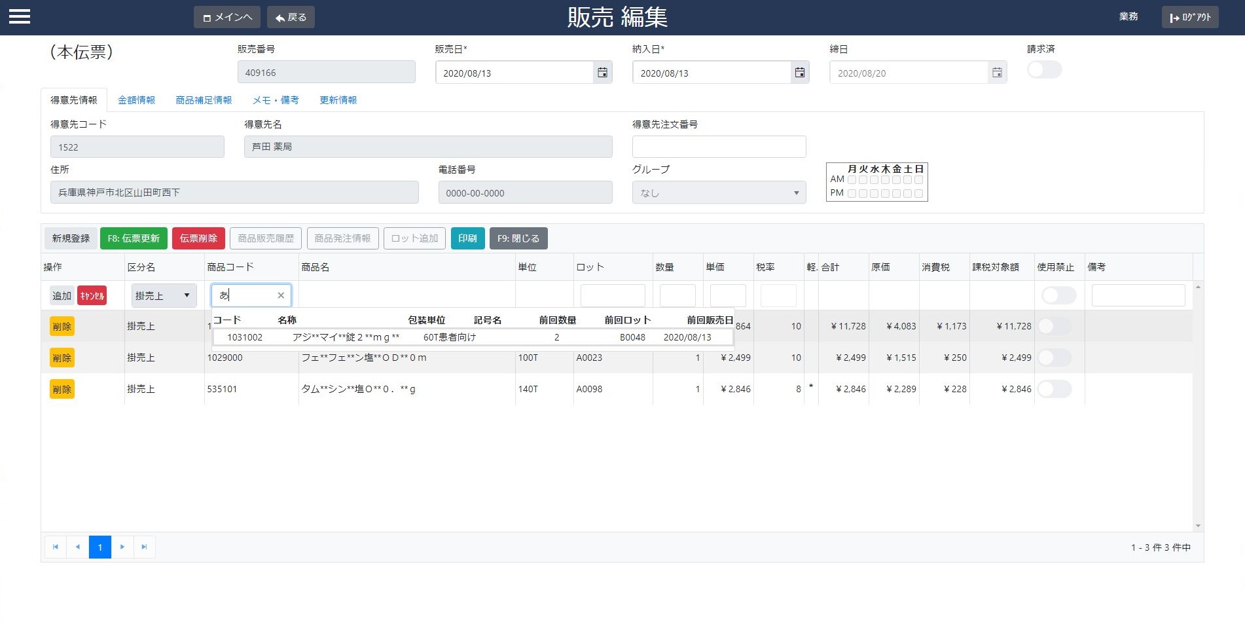Click the 販売日 date field

click(x=514, y=73)
